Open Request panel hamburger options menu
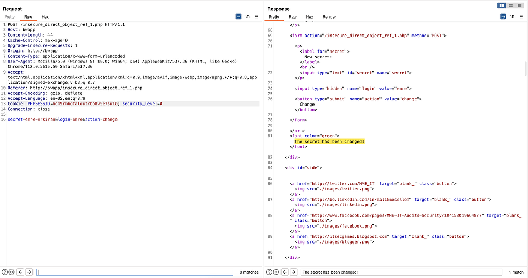Screen dimensions: 528x278 pyautogui.click(x=256, y=16)
